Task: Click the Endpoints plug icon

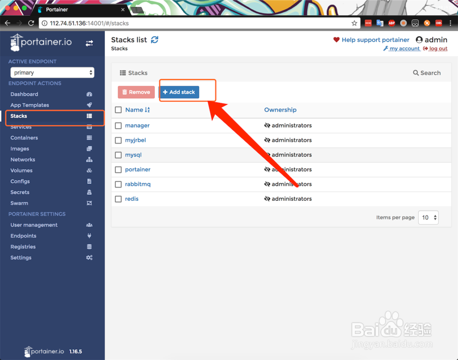Action: click(89, 236)
